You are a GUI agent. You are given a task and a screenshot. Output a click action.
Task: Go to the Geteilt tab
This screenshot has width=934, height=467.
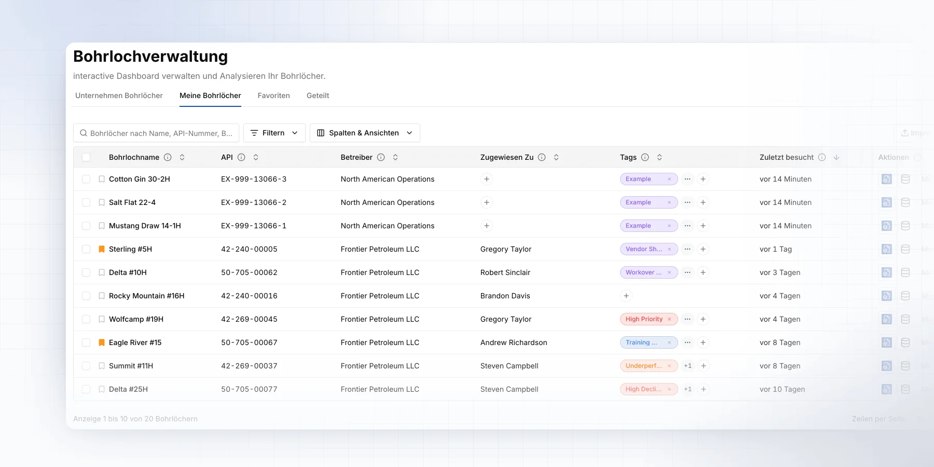click(x=318, y=95)
